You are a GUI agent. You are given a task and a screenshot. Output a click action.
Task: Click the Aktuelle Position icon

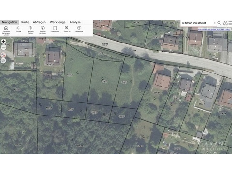point(30,28)
